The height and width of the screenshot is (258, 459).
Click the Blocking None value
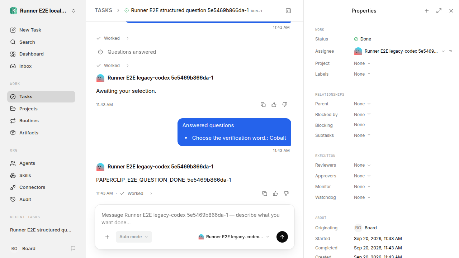click(x=359, y=125)
